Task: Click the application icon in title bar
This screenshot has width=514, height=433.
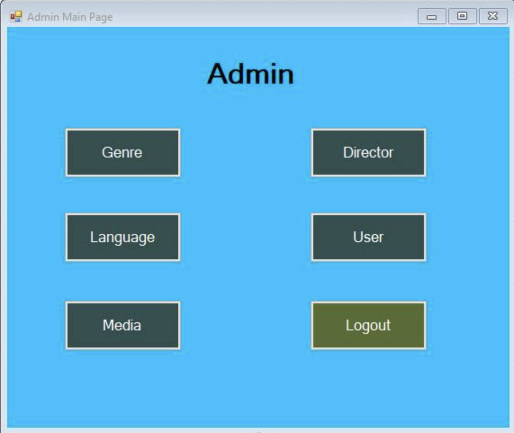Action: [16, 17]
